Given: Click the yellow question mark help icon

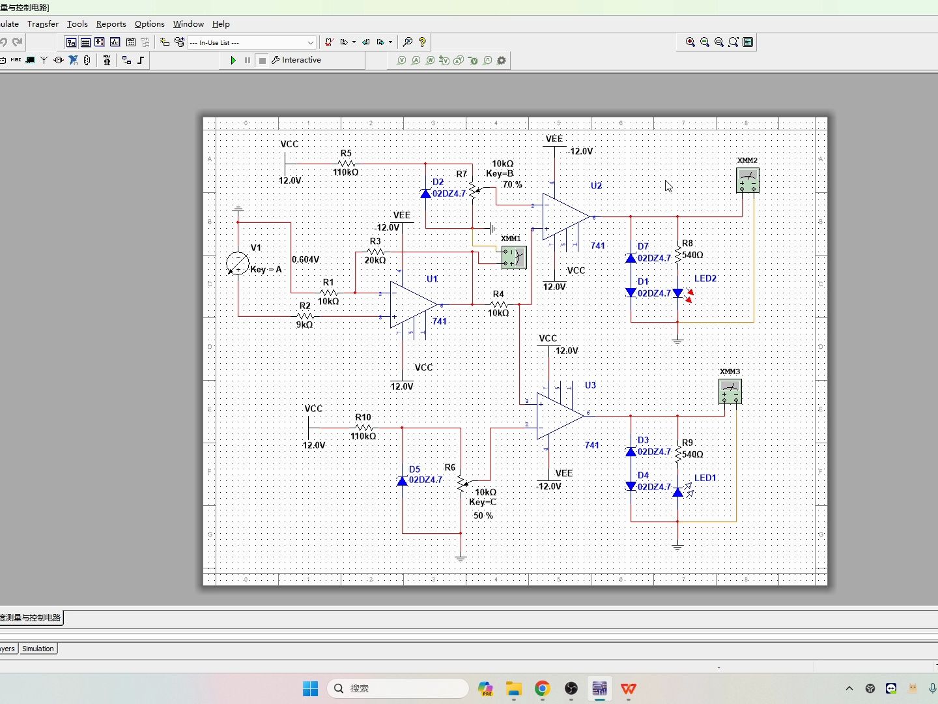Looking at the screenshot, I should tap(422, 42).
